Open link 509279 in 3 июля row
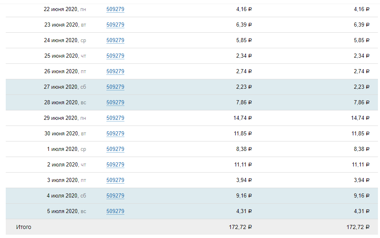 coord(115,180)
